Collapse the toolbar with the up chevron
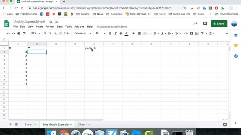241x135 pixels. click(x=227, y=33)
